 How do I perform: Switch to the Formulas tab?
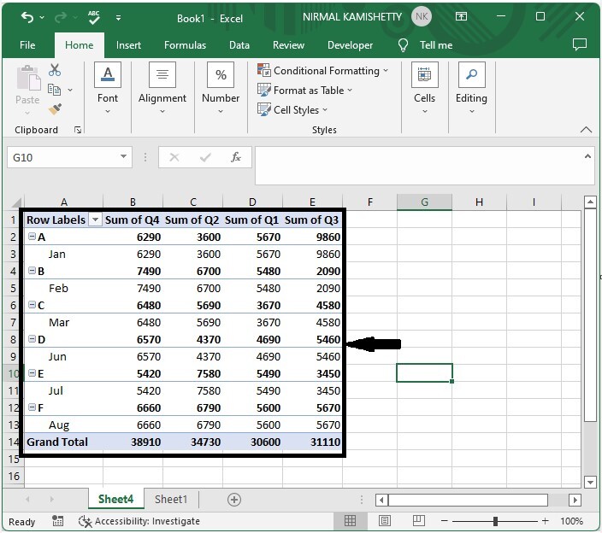(185, 45)
